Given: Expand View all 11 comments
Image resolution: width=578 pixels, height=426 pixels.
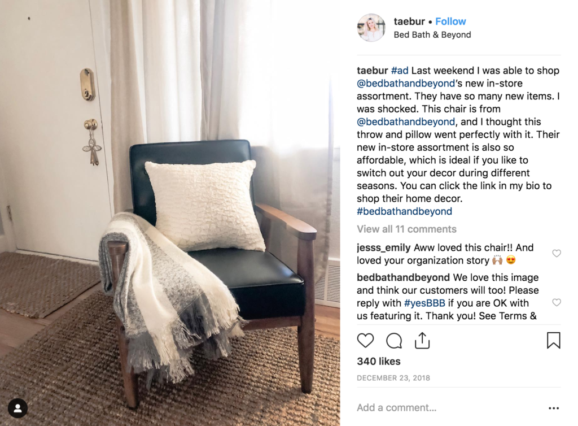Looking at the screenshot, I should [x=406, y=229].
